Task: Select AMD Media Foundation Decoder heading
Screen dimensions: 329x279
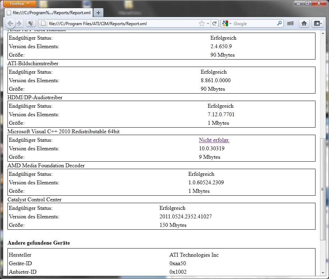Action: (46, 166)
